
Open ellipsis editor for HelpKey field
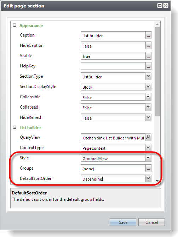pos(148,66)
